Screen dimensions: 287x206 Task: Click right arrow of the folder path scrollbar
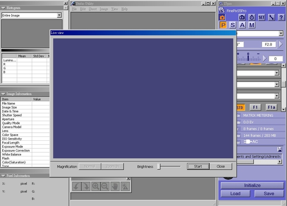tap(279, 162)
